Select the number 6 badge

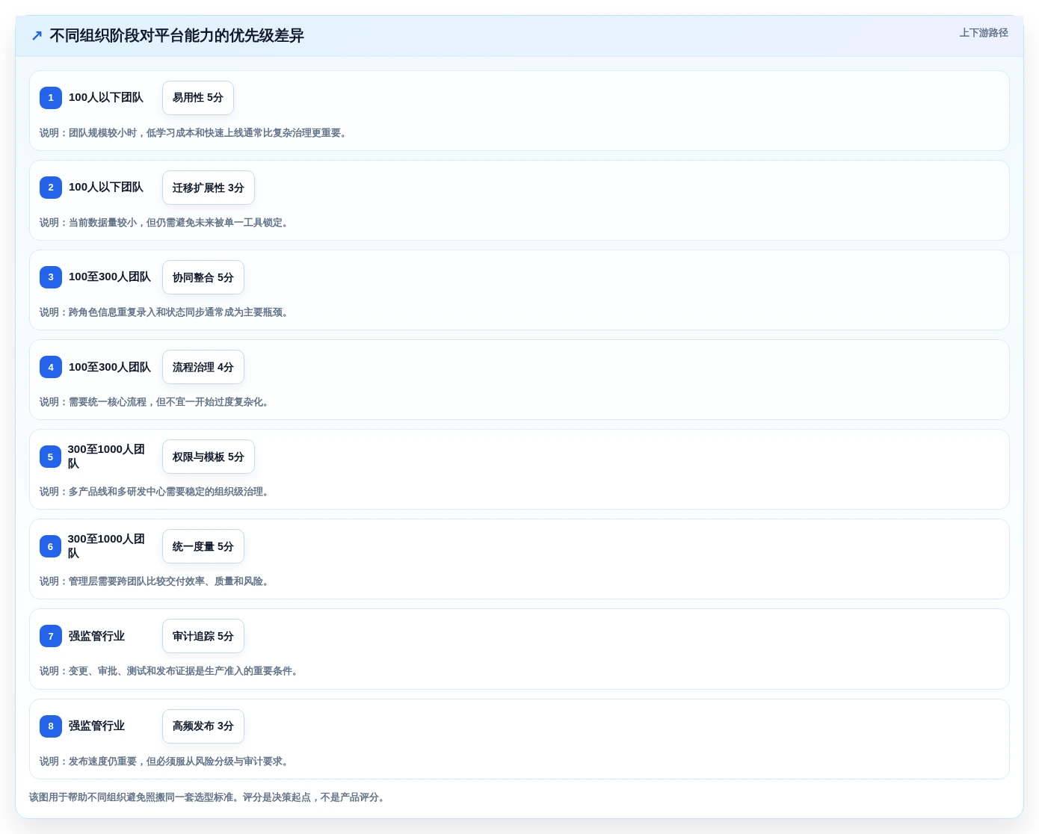(x=51, y=546)
